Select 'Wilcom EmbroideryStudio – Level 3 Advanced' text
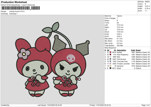151x107 pixels. [18, 5]
